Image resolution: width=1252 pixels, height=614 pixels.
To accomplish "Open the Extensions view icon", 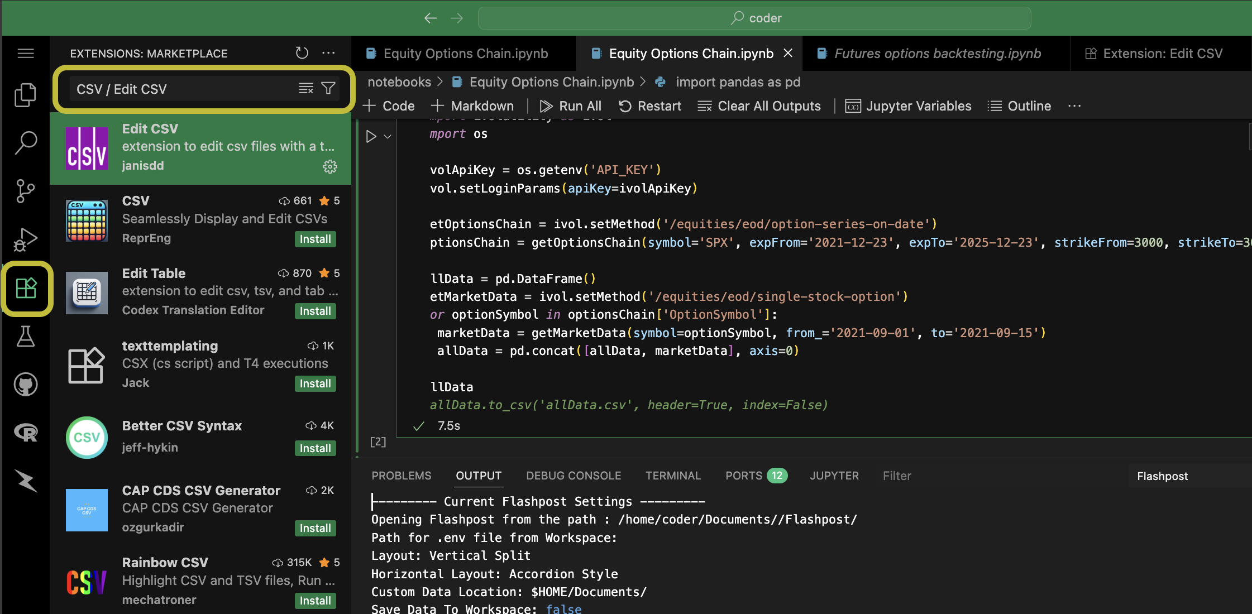I will coord(26,288).
